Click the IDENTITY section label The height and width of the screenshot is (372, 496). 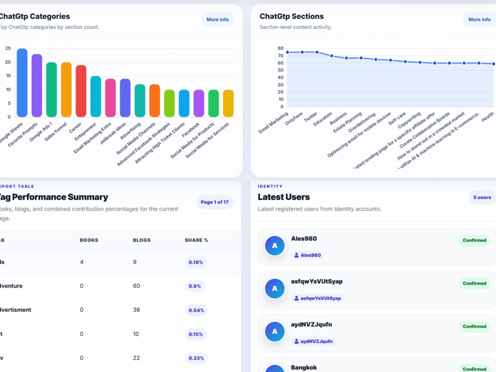[270, 186]
